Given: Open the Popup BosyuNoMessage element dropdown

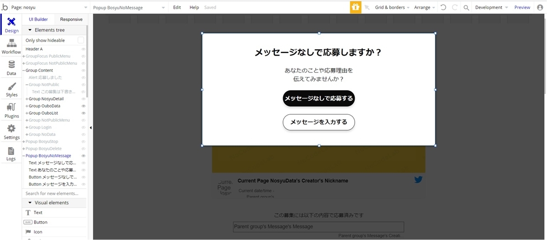Looking at the screenshot, I should tap(129, 7).
